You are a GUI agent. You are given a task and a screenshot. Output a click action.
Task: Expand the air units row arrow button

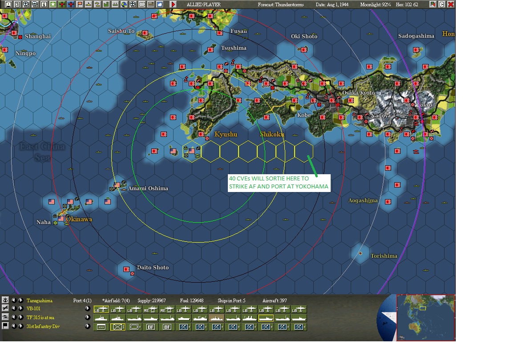tap(88, 308)
